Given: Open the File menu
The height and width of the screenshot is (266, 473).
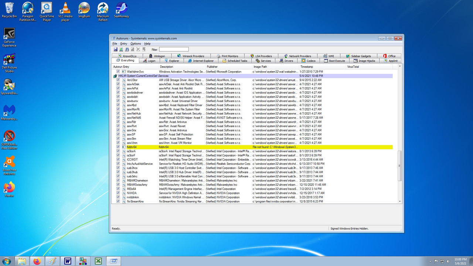Looking at the screenshot, I should (x=115, y=44).
